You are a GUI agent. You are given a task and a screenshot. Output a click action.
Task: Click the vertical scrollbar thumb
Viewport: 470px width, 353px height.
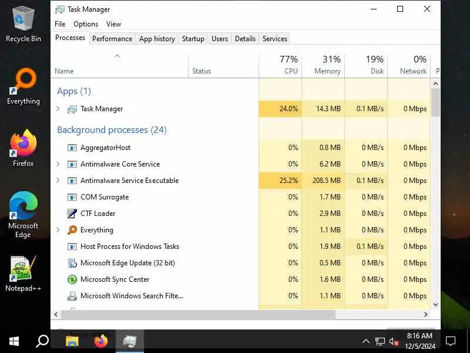pos(436,102)
